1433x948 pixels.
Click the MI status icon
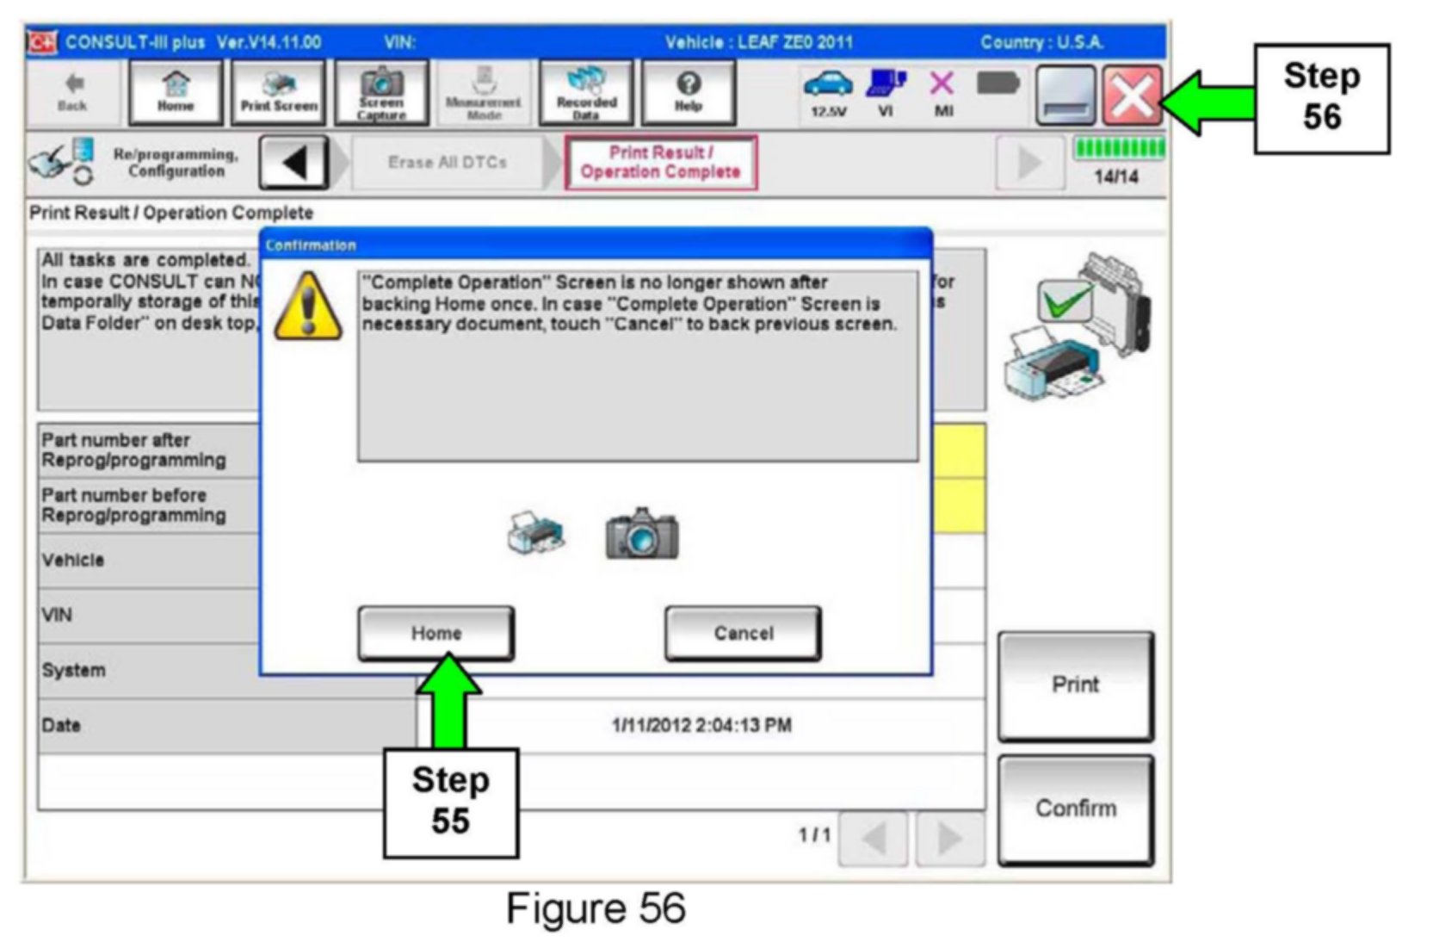point(942,93)
